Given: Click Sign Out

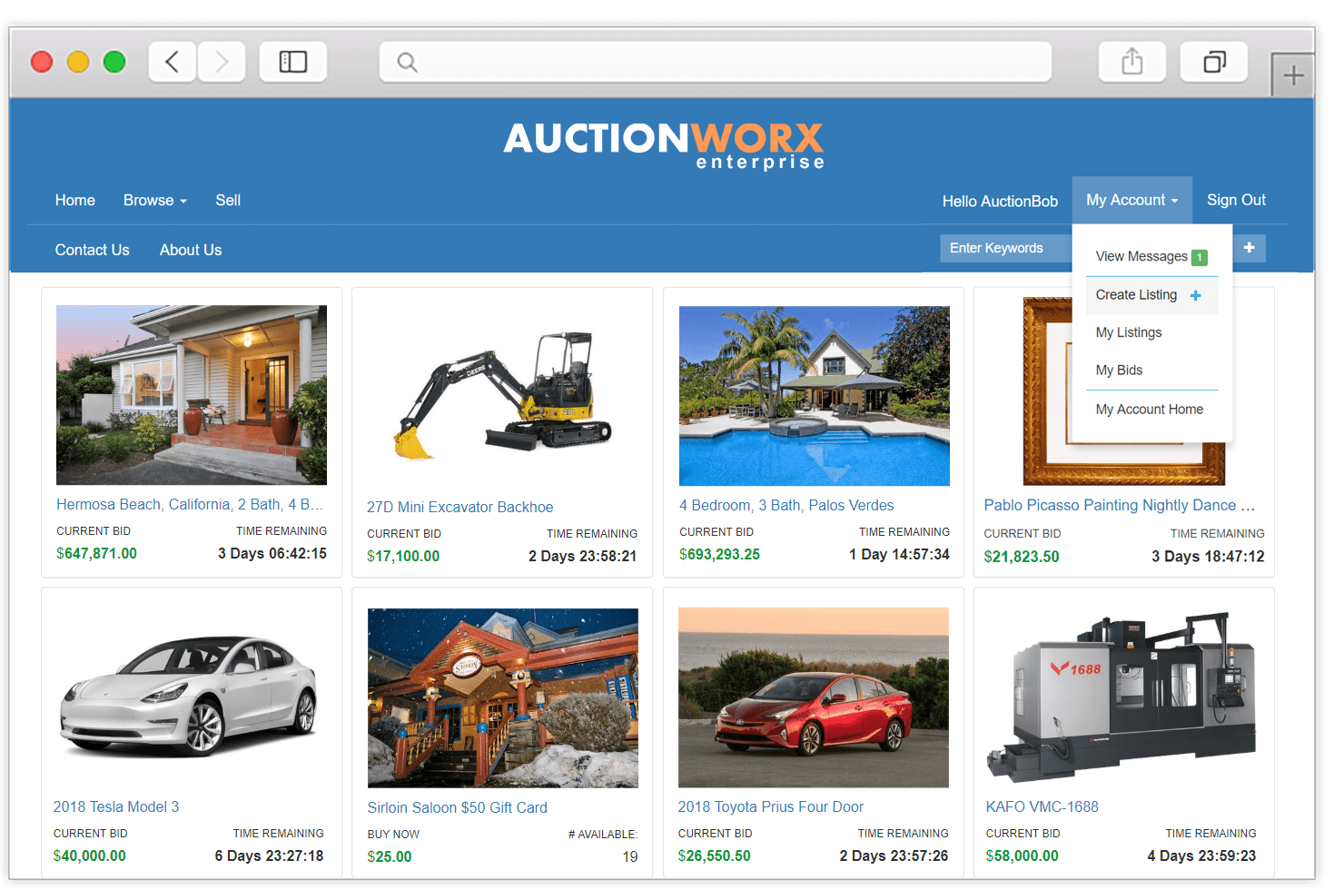Looking at the screenshot, I should click(x=1236, y=200).
